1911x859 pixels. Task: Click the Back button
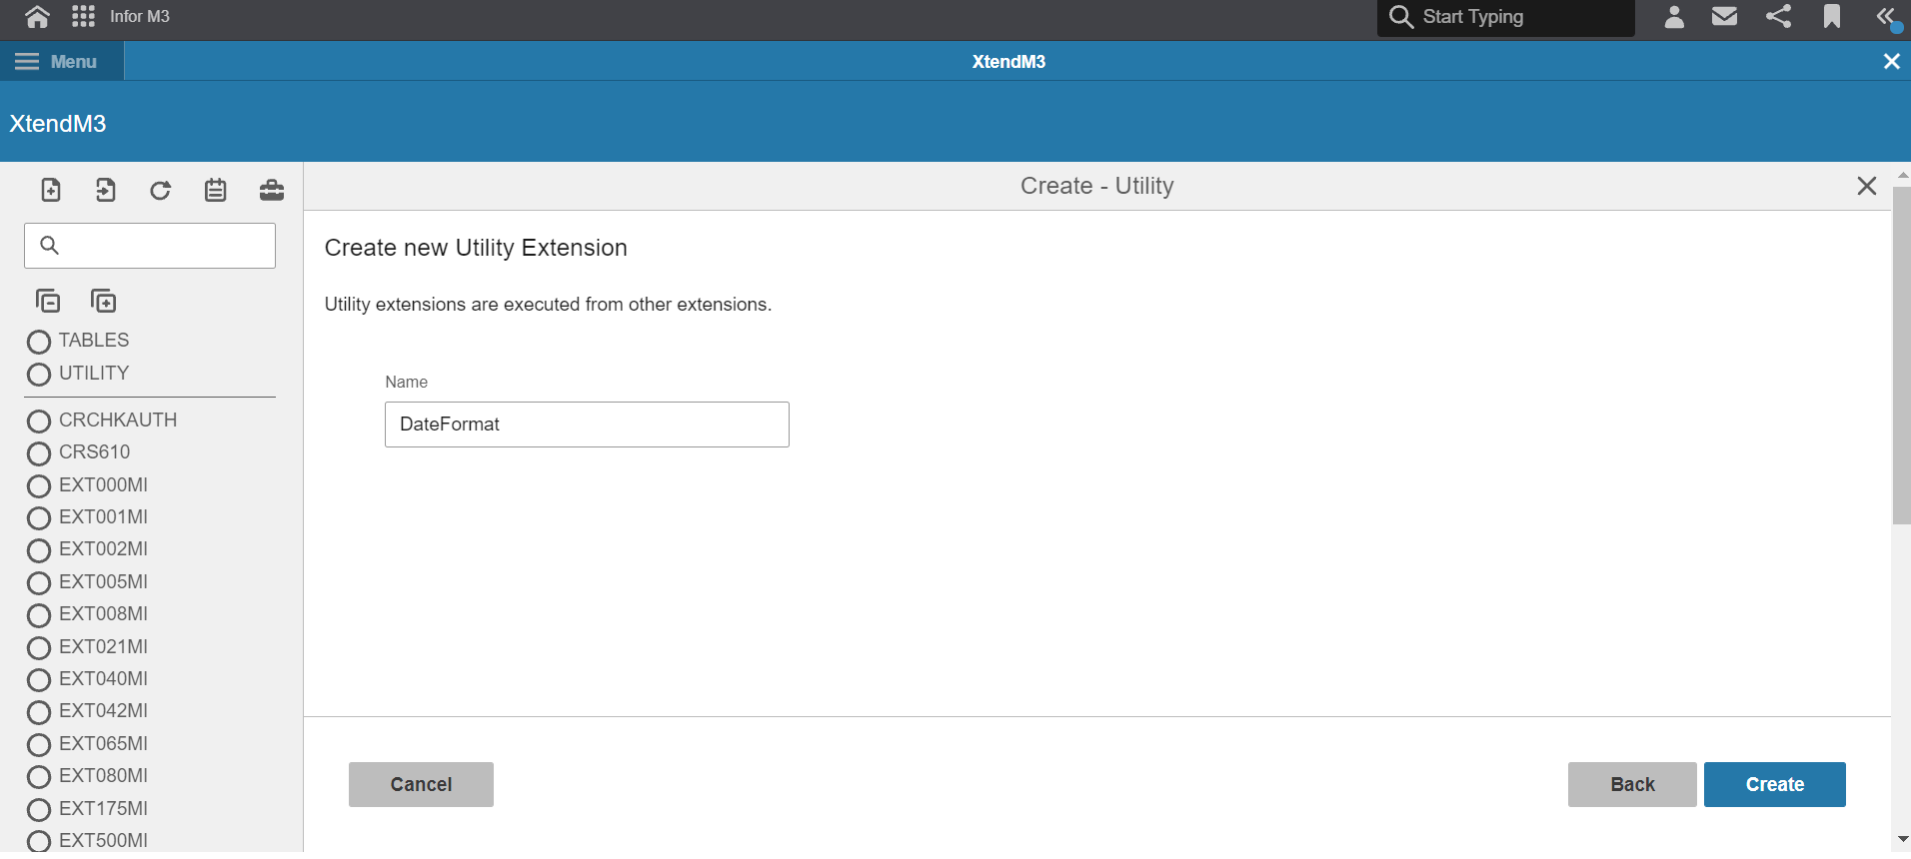[x=1632, y=785]
